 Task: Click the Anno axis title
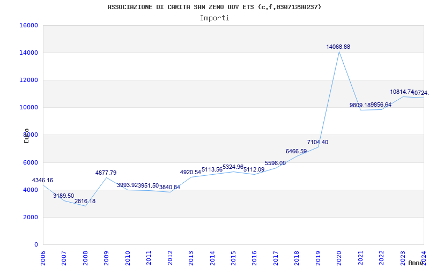pos(415,263)
